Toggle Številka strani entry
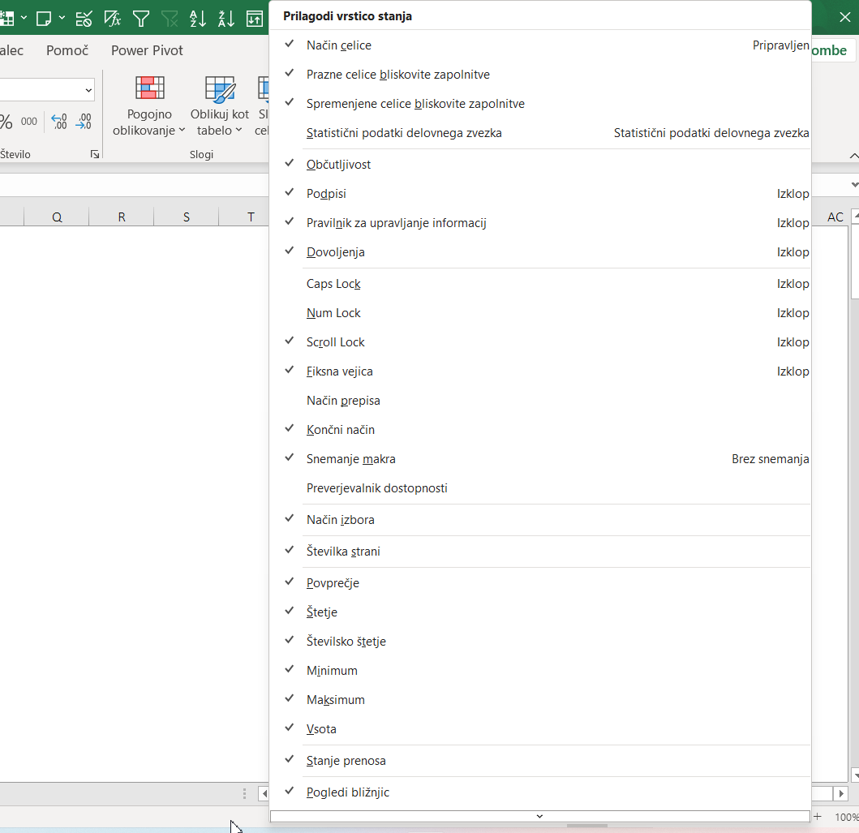 pyautogui.click(x=540, y=552)
